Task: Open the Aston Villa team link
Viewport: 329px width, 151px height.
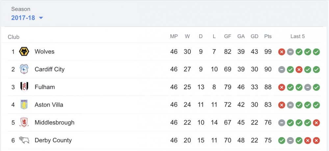Action: [49, 105]
